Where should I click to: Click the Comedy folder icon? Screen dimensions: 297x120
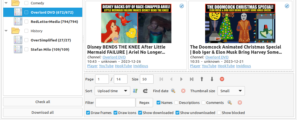[16, 3]
